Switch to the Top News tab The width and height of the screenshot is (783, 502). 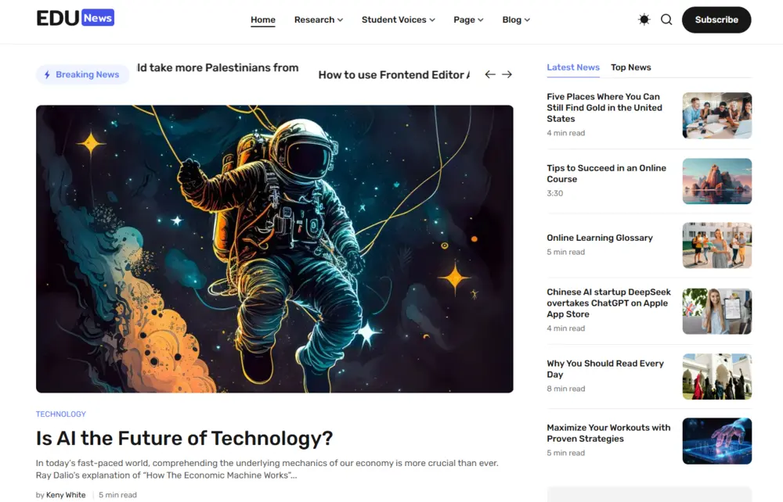click(630, 67)
